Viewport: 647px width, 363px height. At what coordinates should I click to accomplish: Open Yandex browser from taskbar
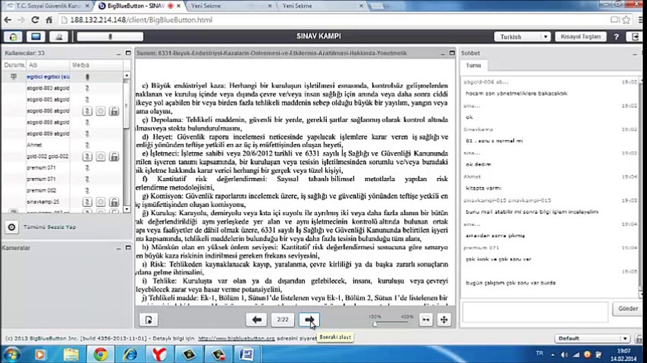click(159, 354)
